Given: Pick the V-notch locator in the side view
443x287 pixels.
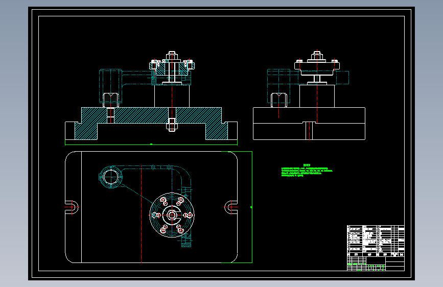Looking at the screenshot, I should (x=279, y=100).
